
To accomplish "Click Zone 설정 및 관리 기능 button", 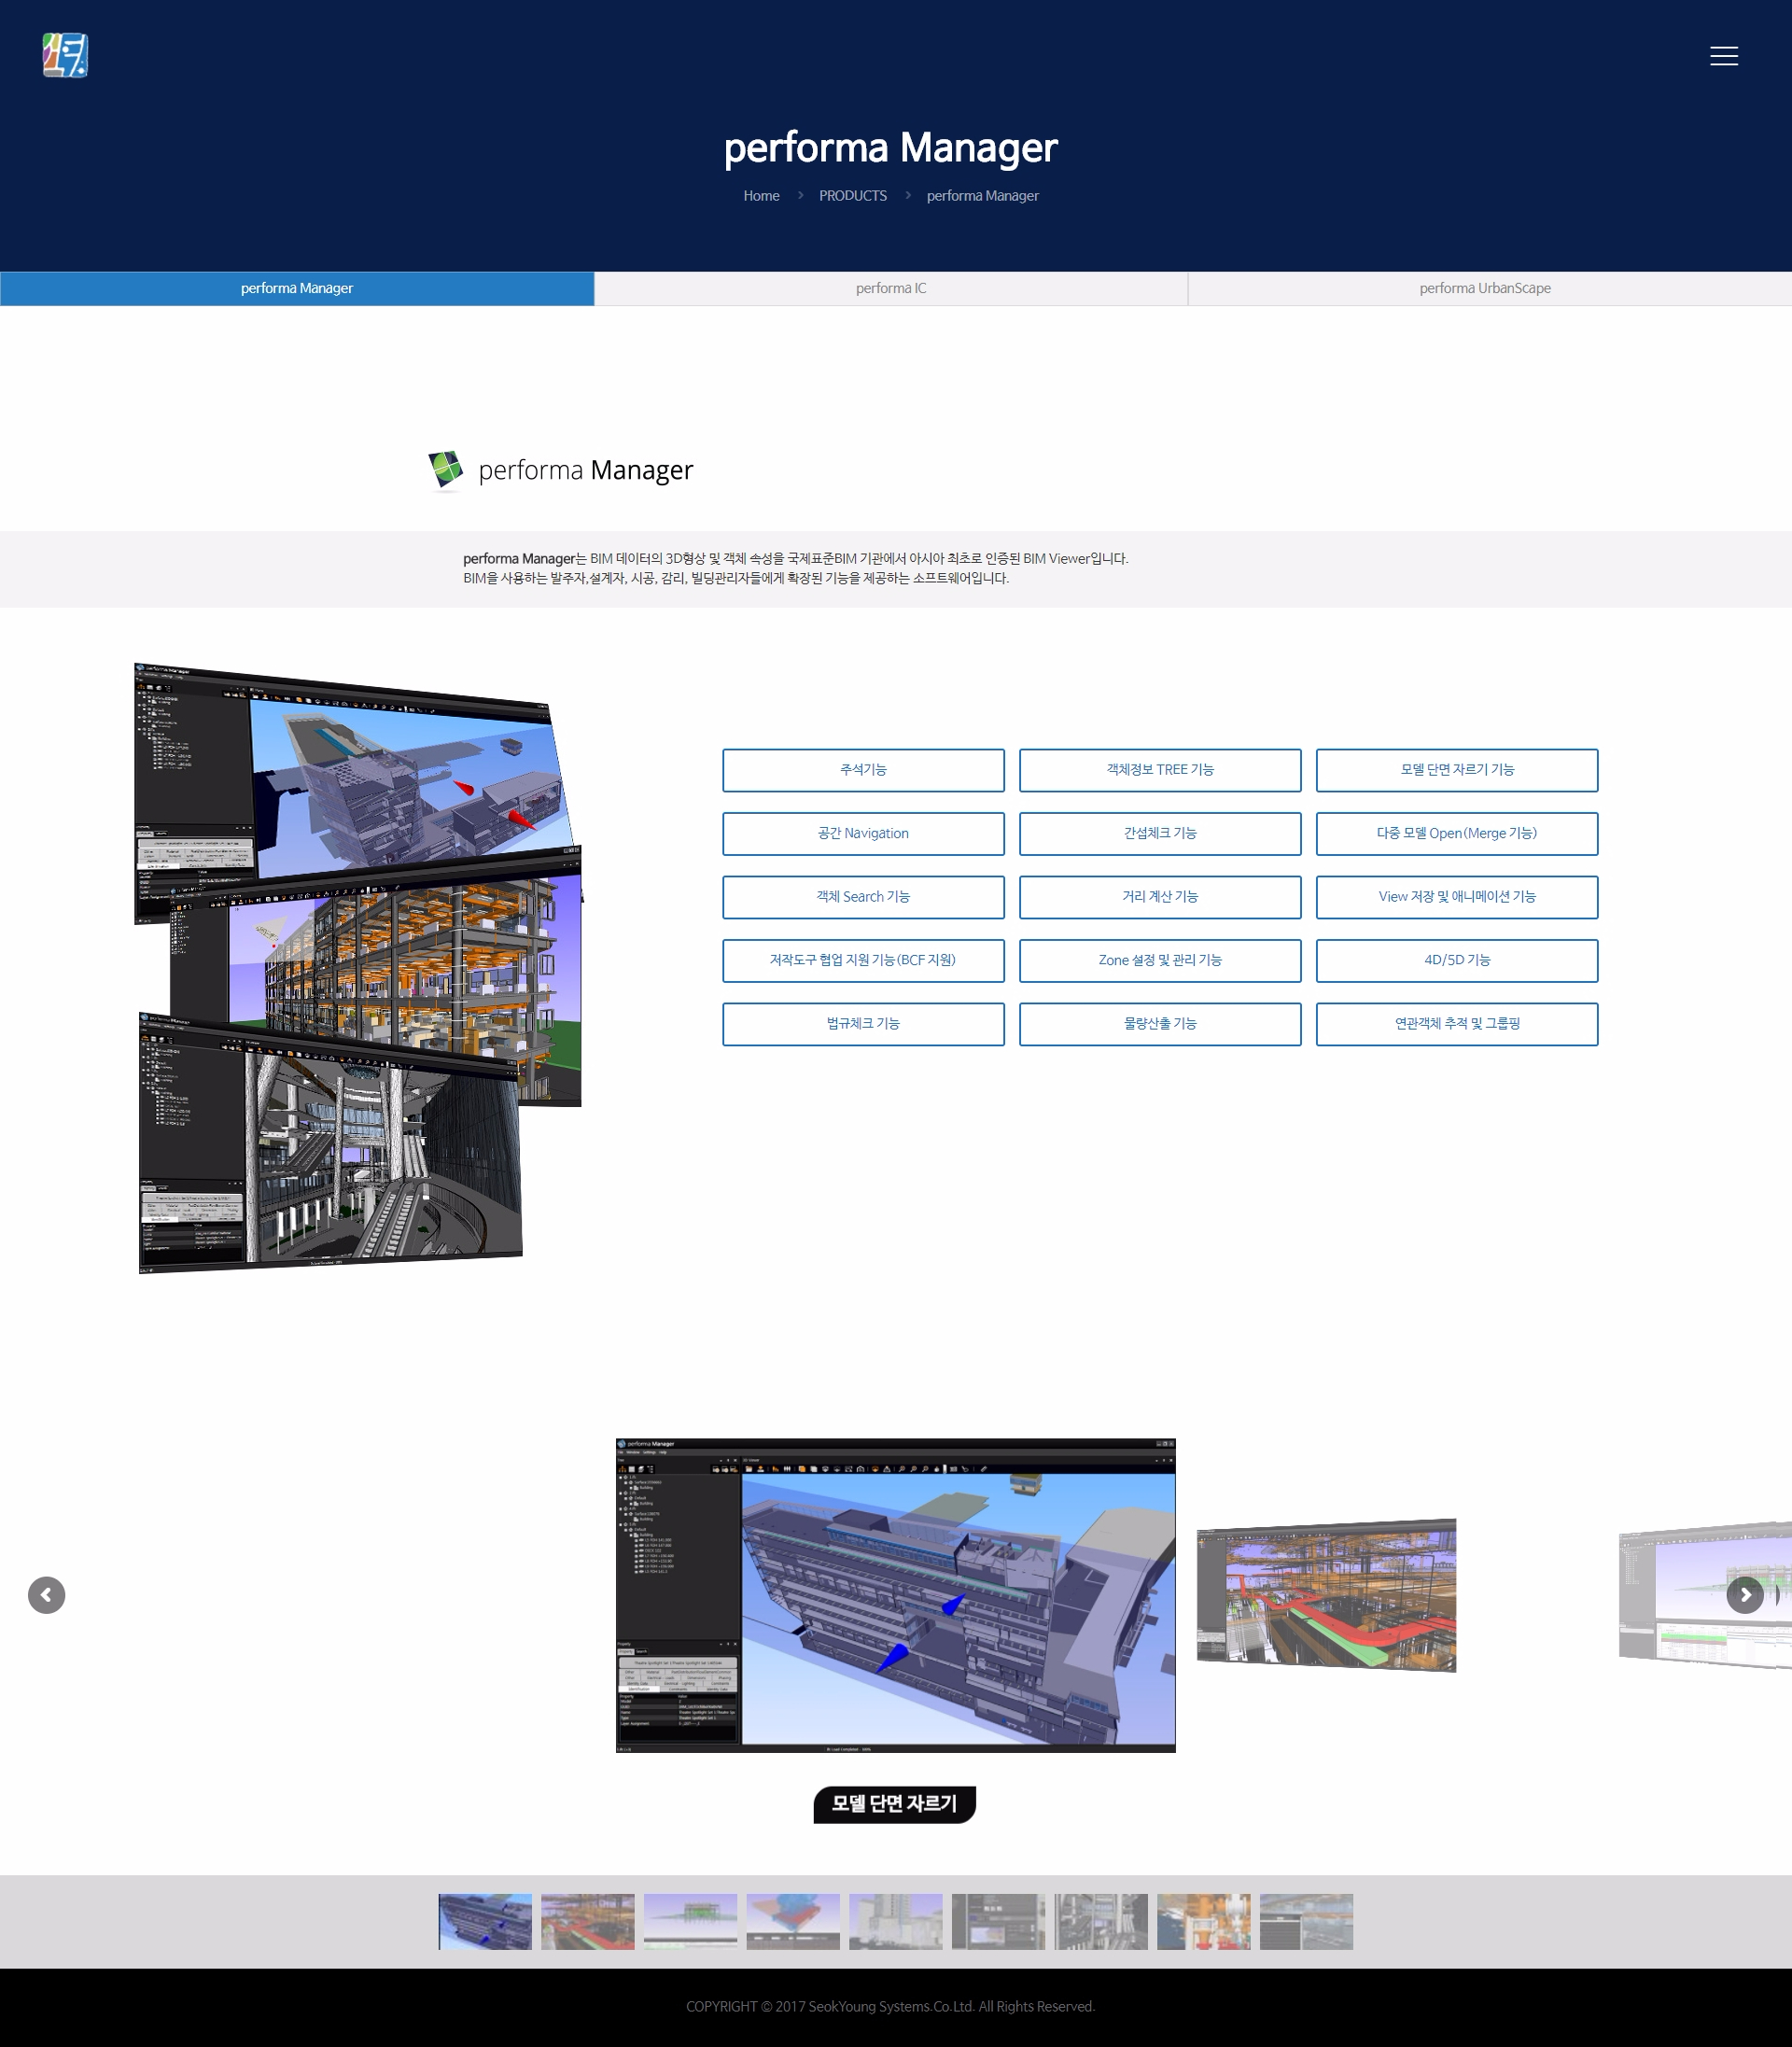I will coord(1160,960).
